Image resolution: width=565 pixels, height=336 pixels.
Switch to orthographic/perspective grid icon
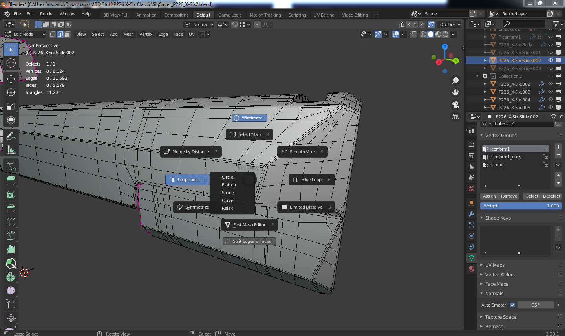pos(455,117)
